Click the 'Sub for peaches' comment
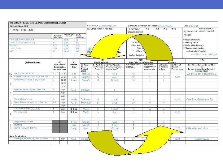The width and height of the screenshot is (223, 167). click(x=202, y=139)
